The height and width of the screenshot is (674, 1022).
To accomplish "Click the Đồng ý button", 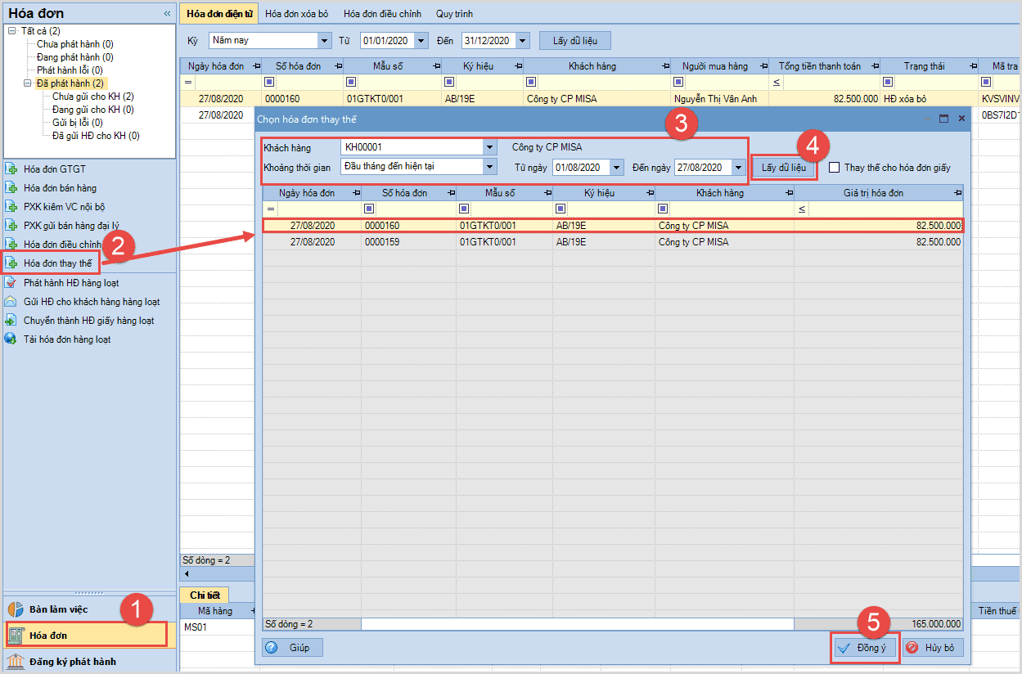I will tap(865, 648).
